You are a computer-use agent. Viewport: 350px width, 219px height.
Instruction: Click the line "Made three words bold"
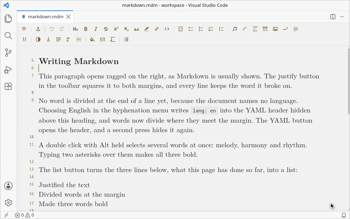tap(73, 204)
